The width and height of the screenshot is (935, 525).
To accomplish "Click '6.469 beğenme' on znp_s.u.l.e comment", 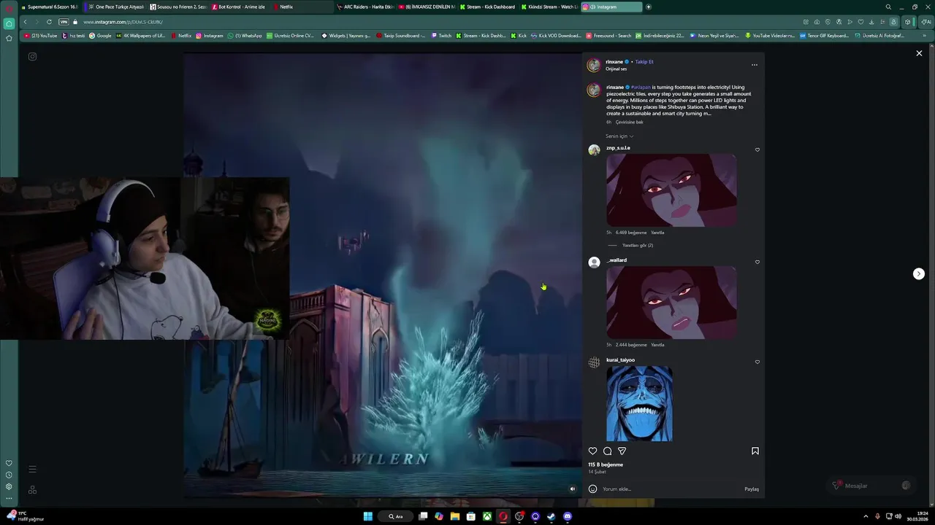I will pos(631,233).
